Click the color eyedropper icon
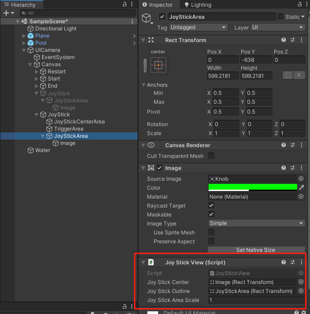This screenshot has width=310, height=314. (302, 188)
